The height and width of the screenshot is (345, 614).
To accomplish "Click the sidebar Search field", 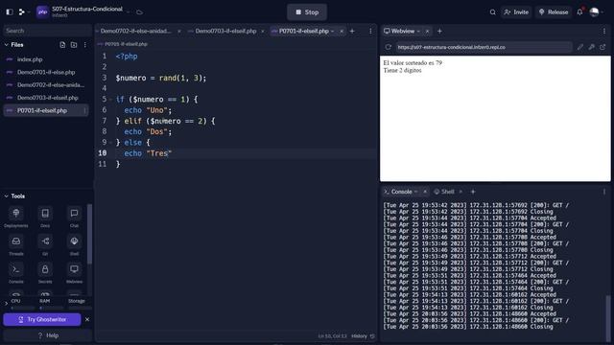I will [x=47, y=31].
